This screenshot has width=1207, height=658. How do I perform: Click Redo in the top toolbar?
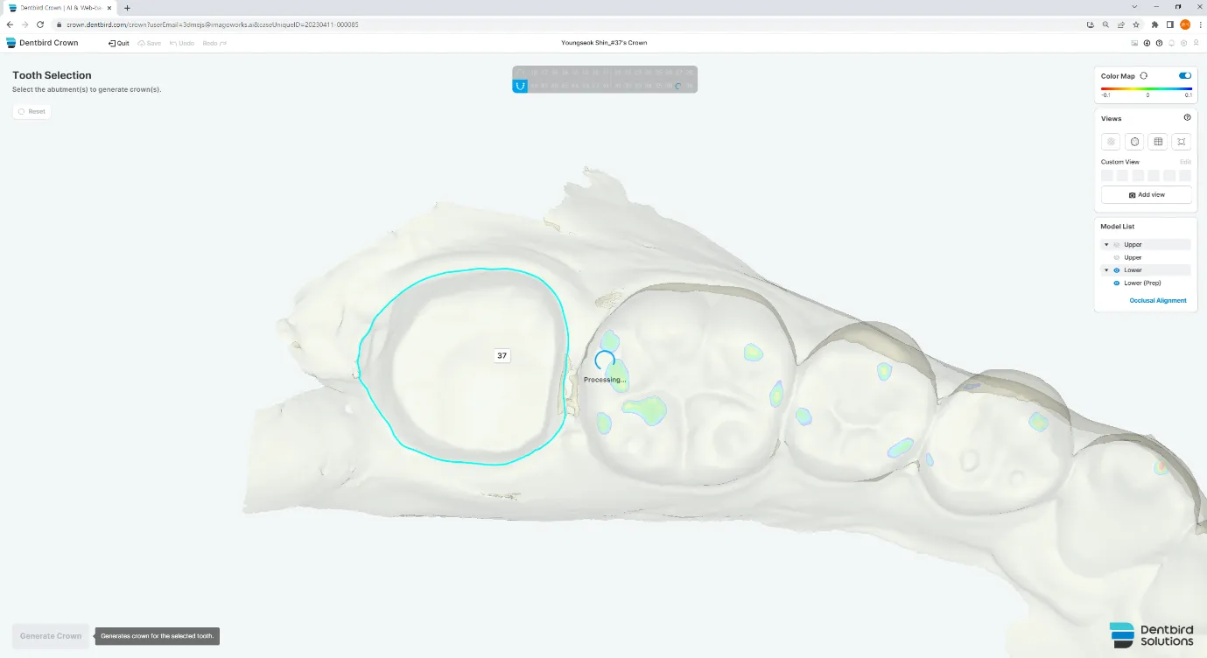pos(215,43)
